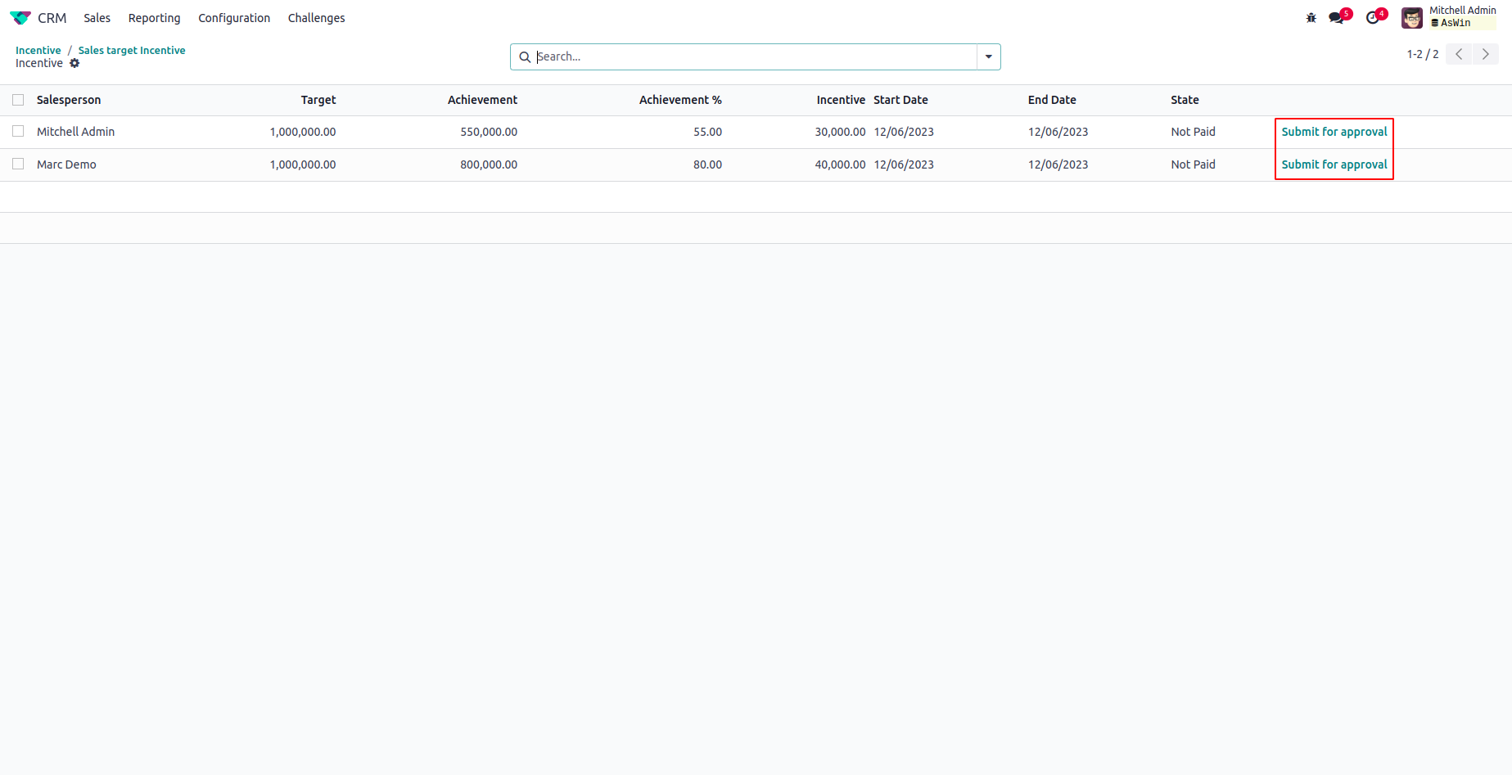Open the Challenges menu
Viewport: 1512px width, 775px height.
(x=316, y=18)
